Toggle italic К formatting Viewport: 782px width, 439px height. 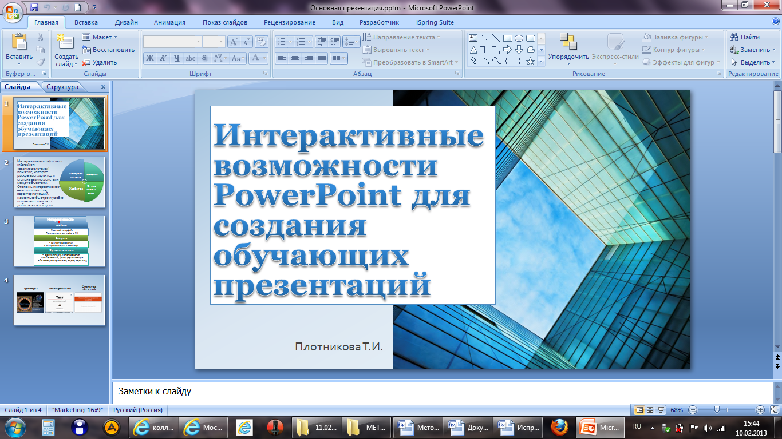tap(163, 58)
